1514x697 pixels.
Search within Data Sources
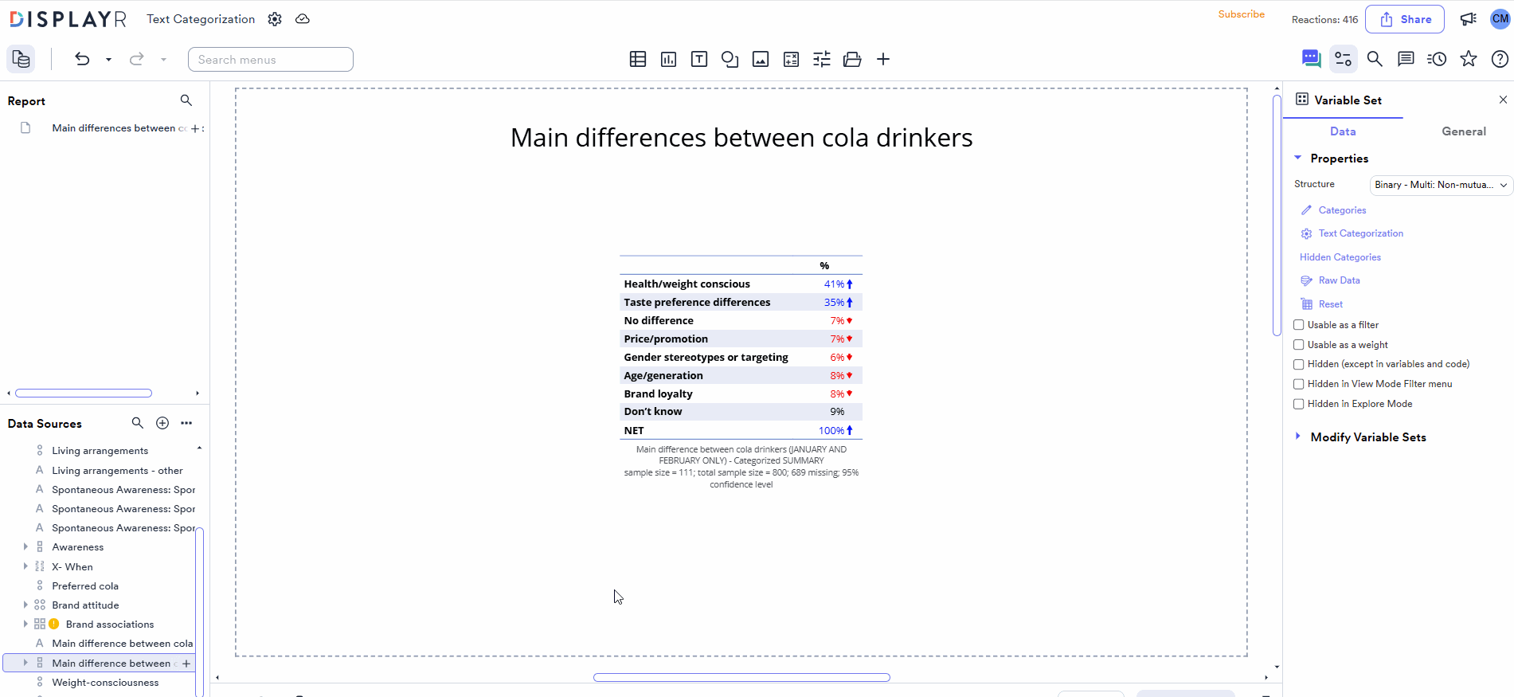pyautogui.click(x=138, y=423)
